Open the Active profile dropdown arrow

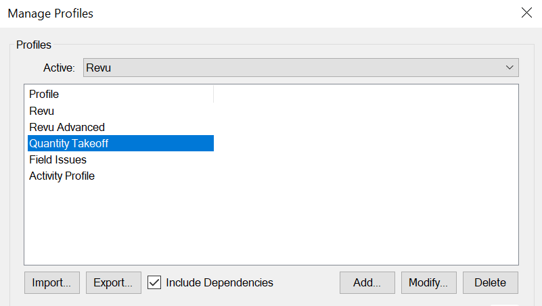click(510, 68)
